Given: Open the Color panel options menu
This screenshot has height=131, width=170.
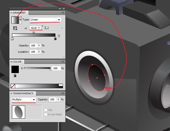Looking at the screenshot, I should click(63, 62).
